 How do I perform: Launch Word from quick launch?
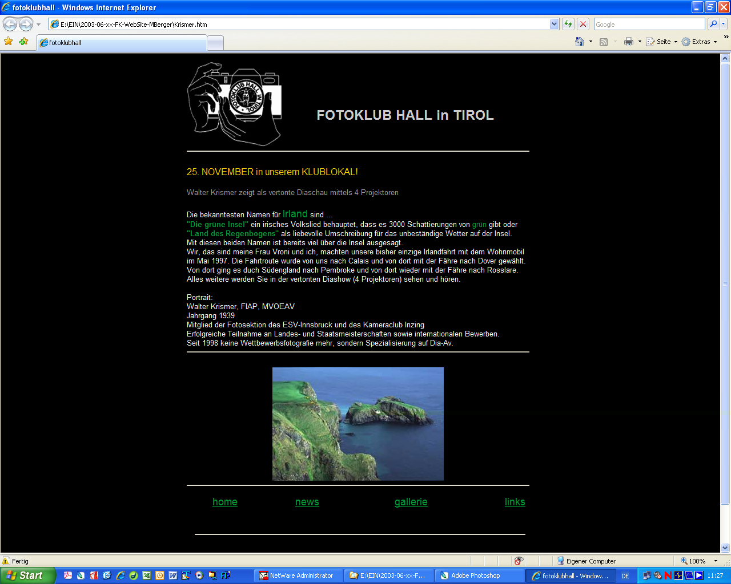pos(173,575)
